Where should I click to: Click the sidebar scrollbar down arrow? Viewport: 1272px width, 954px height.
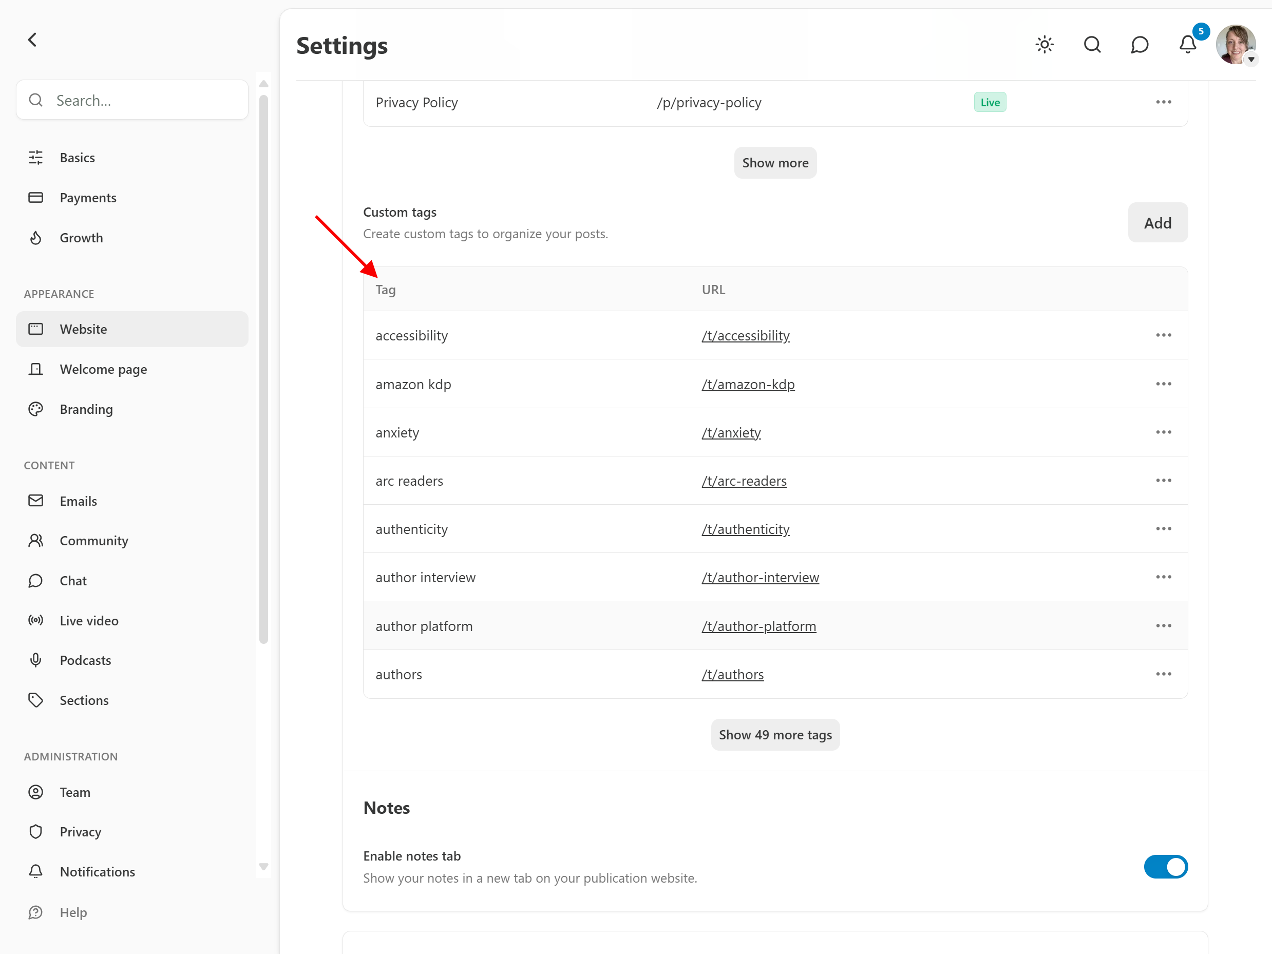click(x=264, y=867)
